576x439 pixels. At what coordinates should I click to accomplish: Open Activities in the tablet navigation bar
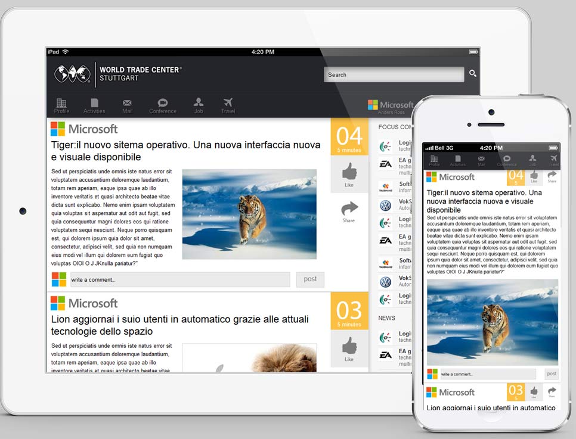[x=94, y=105]
